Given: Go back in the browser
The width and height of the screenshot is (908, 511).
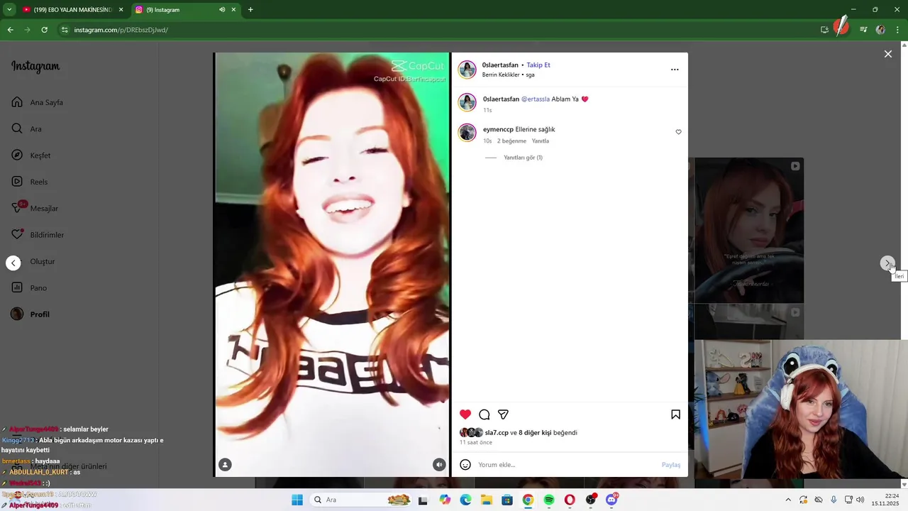Looking at the screenshot, I should pos(10,30).
